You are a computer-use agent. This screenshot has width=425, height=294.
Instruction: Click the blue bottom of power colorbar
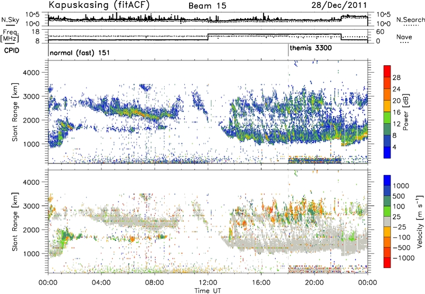pos(387,152)
